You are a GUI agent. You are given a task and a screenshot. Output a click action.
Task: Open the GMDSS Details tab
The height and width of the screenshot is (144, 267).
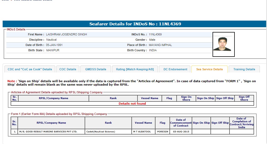click(96, 69)
